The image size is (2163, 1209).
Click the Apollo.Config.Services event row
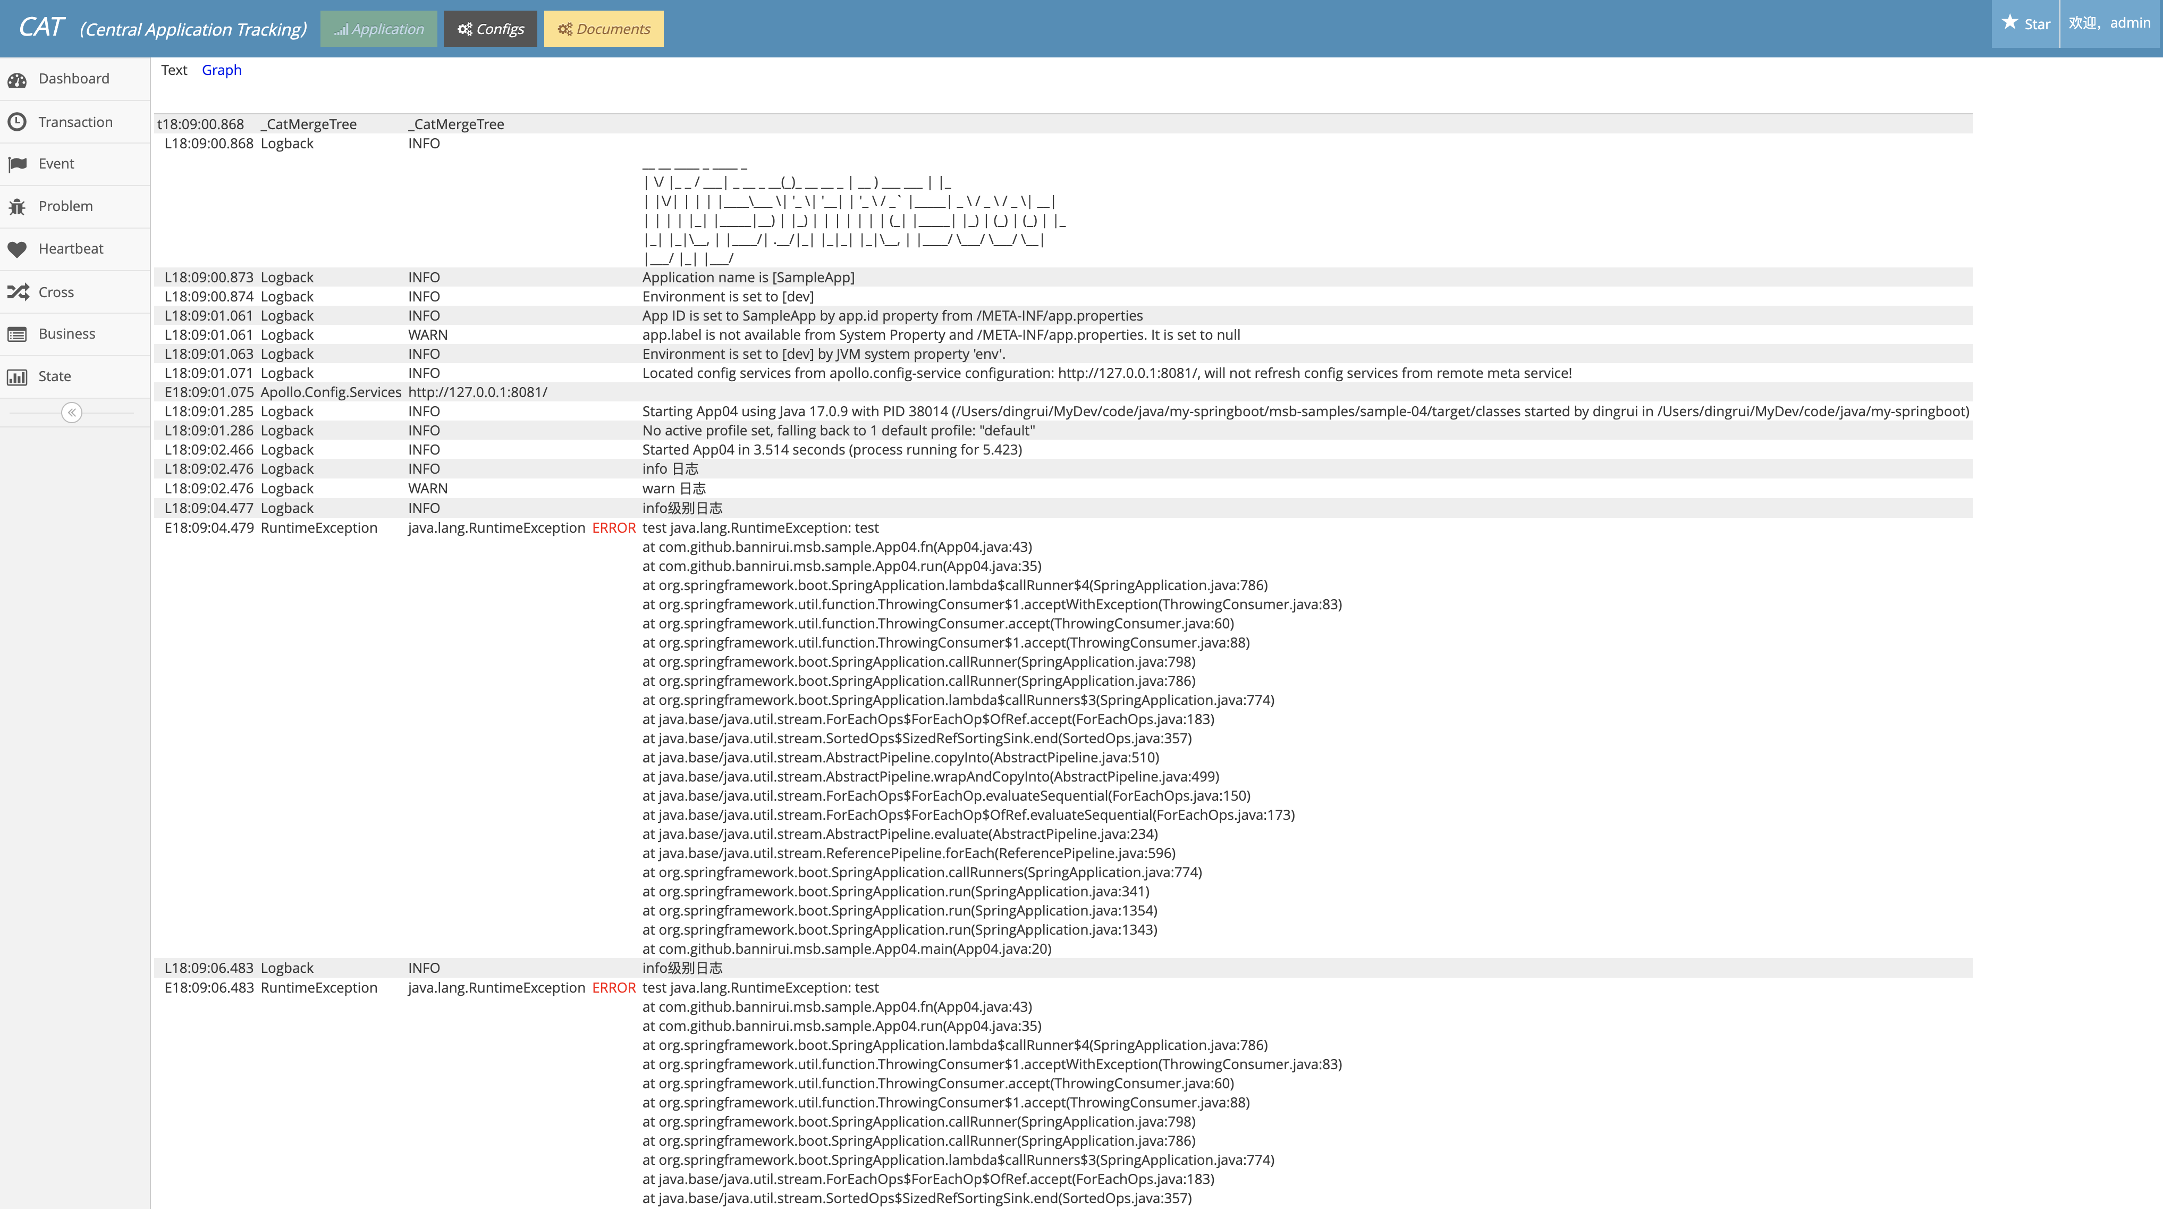(331, 392)
